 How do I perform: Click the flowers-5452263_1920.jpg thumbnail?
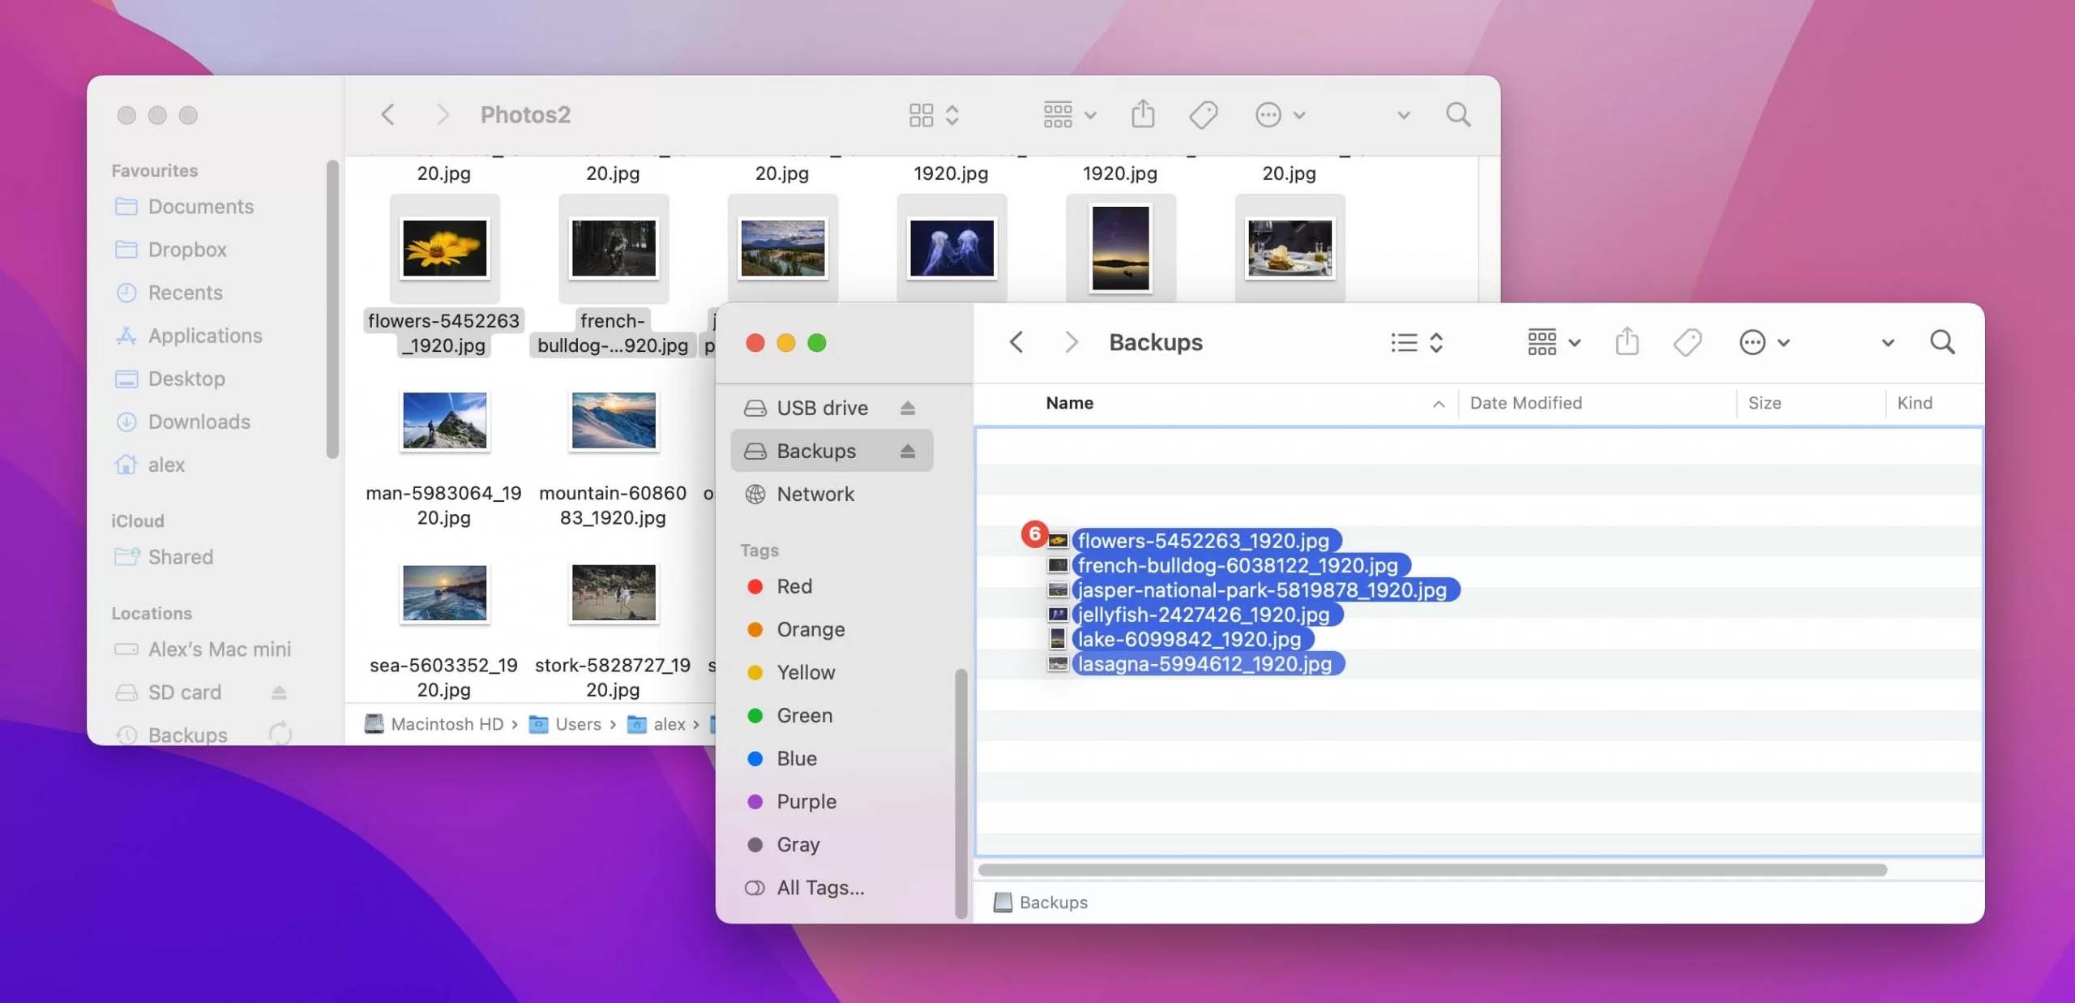[443, 249]
